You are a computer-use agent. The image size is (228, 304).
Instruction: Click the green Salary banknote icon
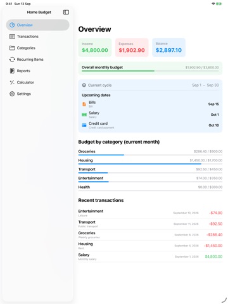point(84,115)
